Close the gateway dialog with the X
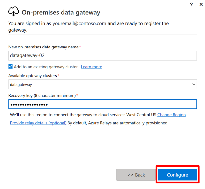 201,5
